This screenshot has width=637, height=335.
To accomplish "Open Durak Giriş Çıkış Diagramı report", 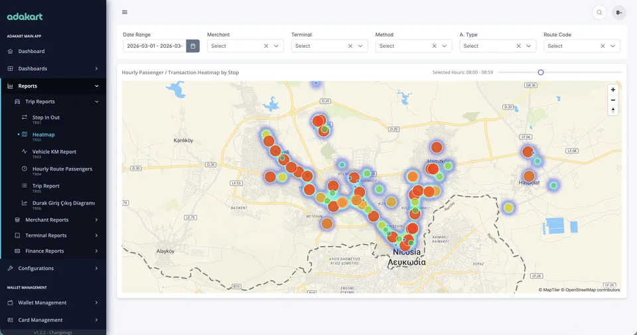I will click(64, 203).
